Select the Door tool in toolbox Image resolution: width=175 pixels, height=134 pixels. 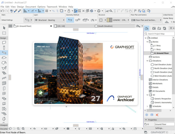(4, 88)
